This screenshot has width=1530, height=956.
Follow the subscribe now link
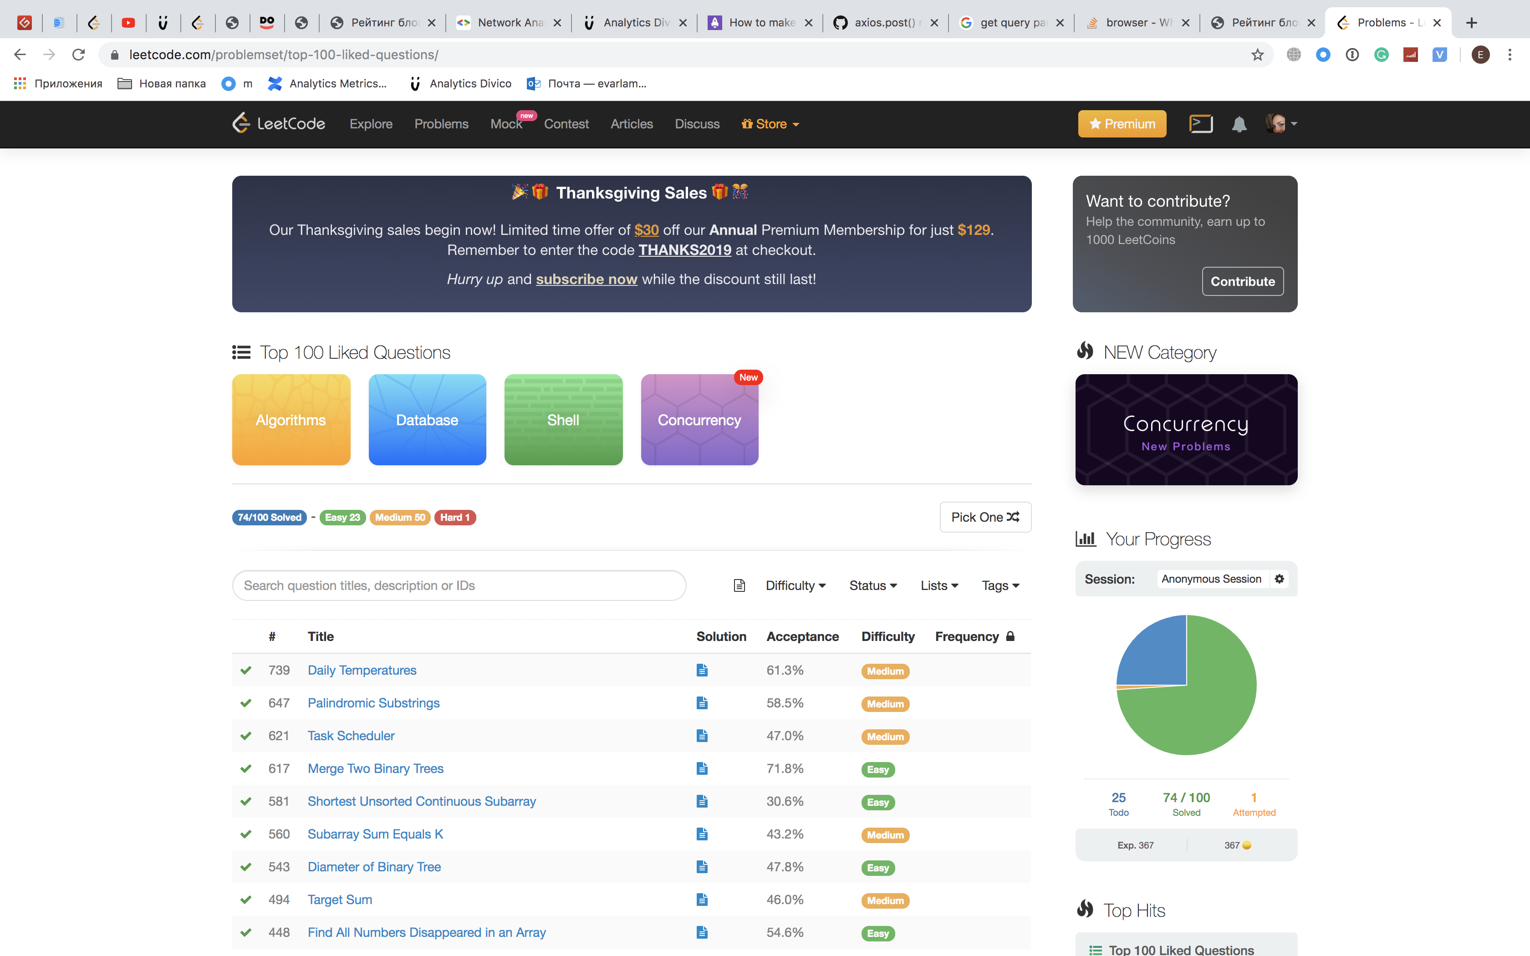pos(586,279)
